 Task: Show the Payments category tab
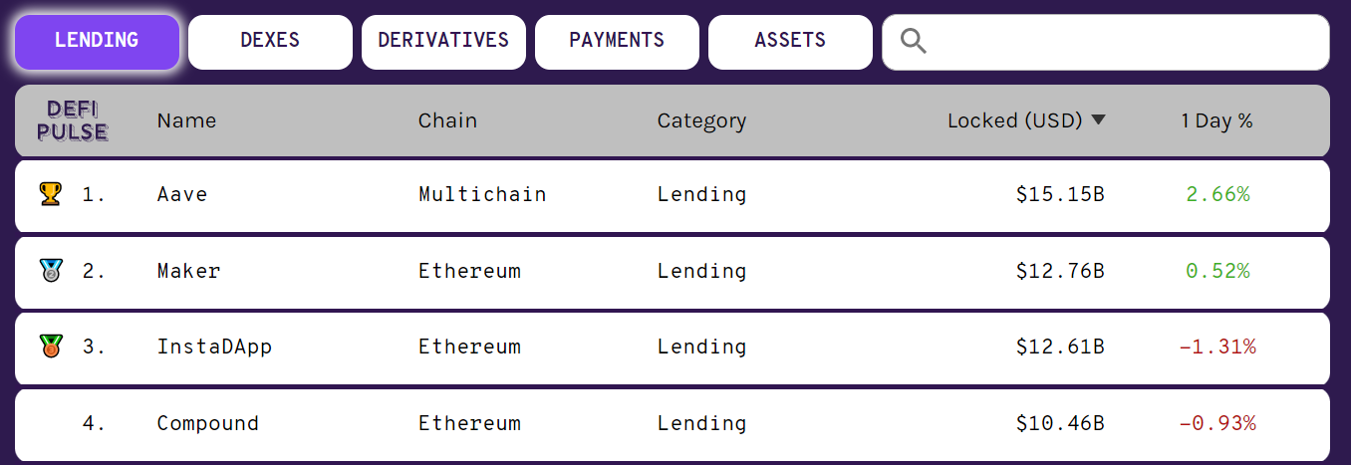point(617,41)
